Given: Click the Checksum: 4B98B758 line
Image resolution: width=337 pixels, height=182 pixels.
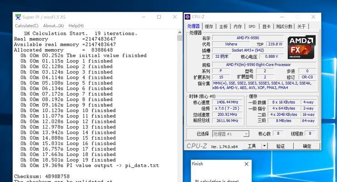Looking at the screenshot, I should [x=42, y=177].
